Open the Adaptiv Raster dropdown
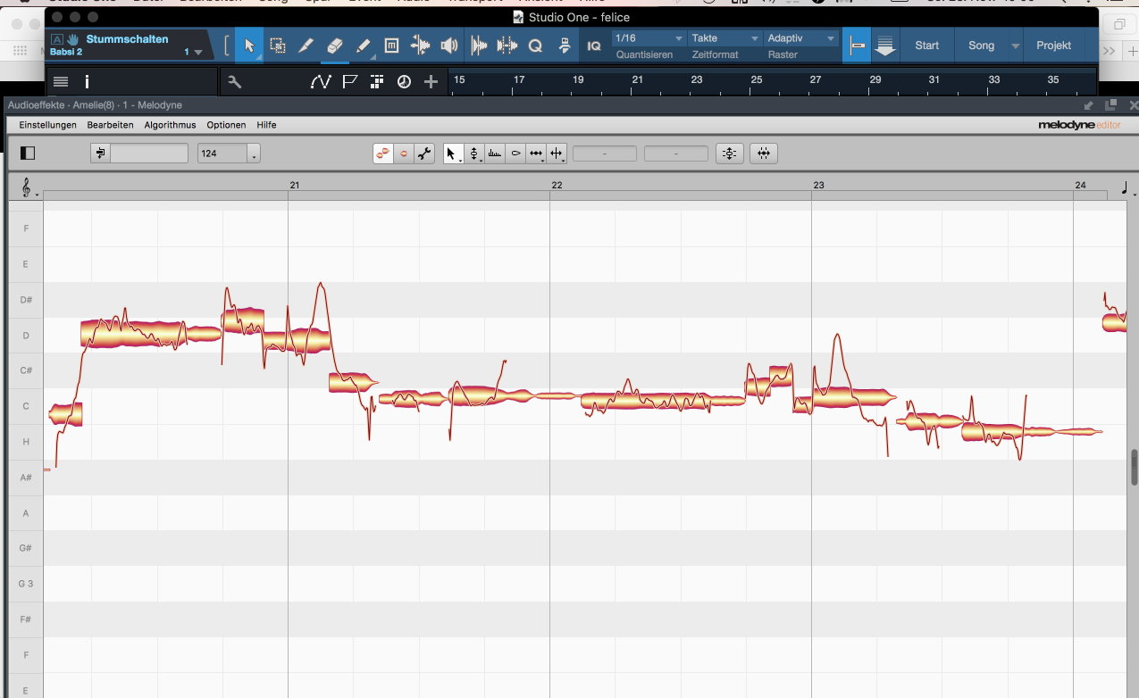1139x698 pixels. tap(801, 38)
